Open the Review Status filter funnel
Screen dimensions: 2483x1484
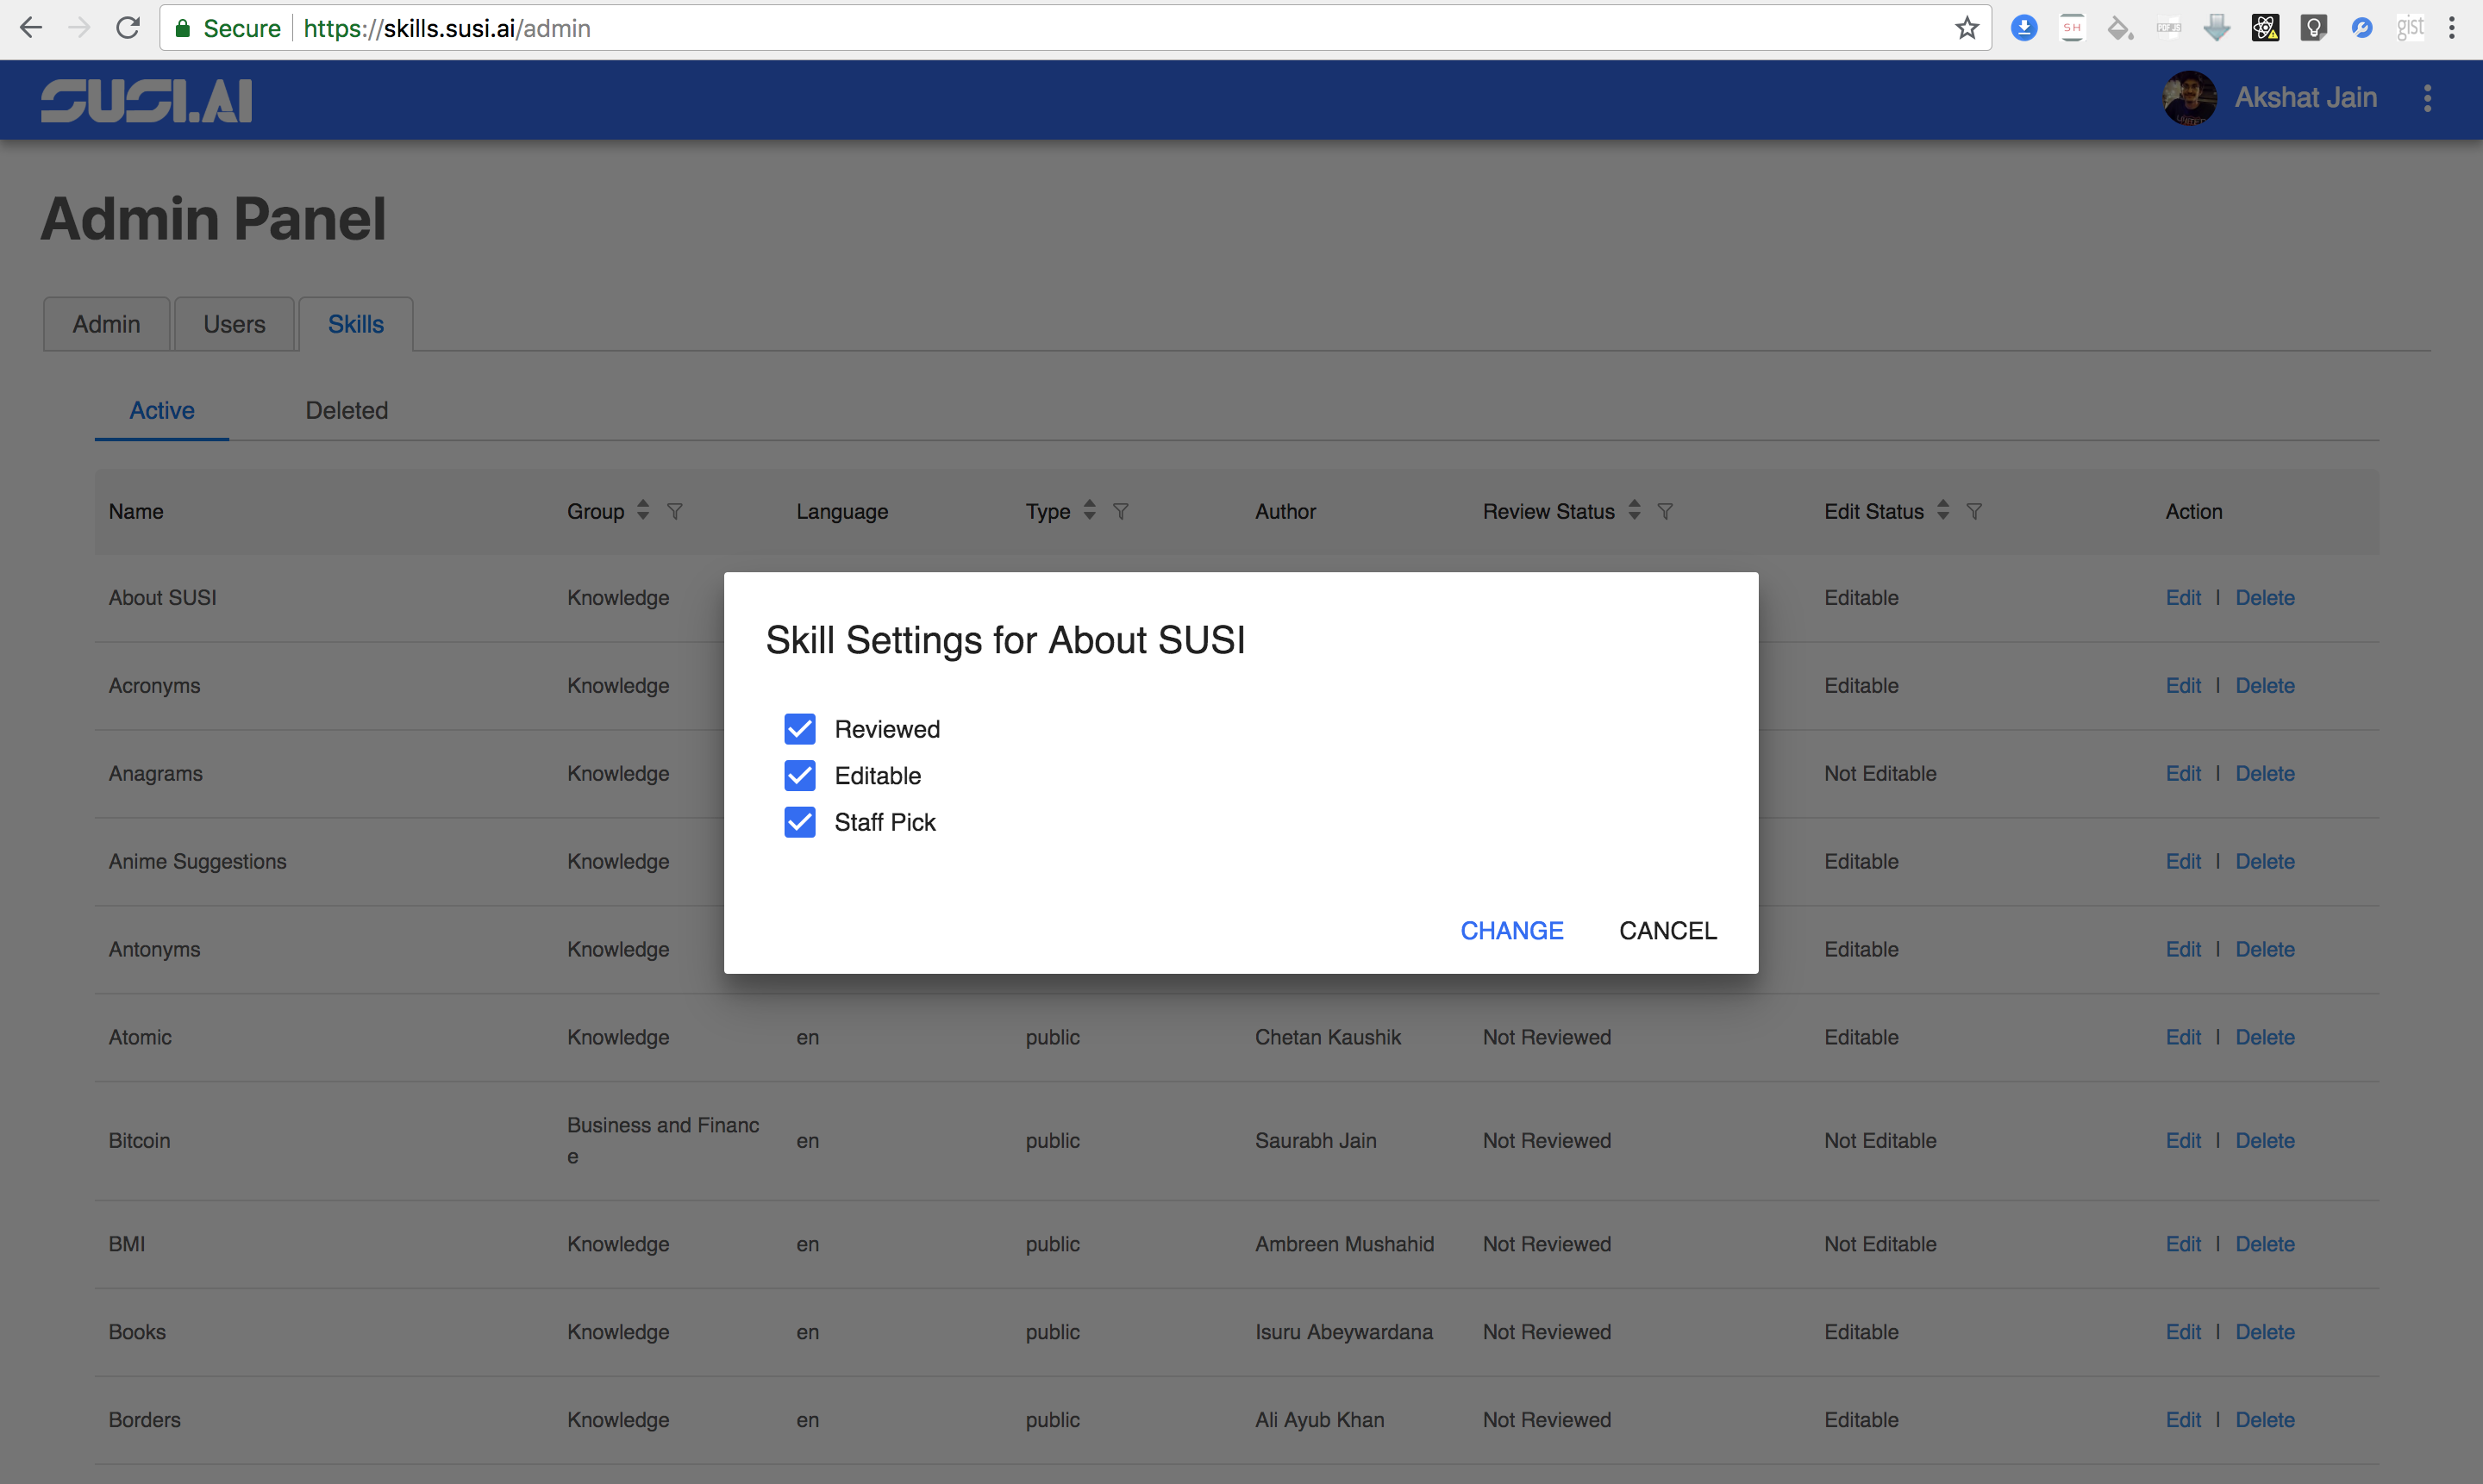point(1665,511)
